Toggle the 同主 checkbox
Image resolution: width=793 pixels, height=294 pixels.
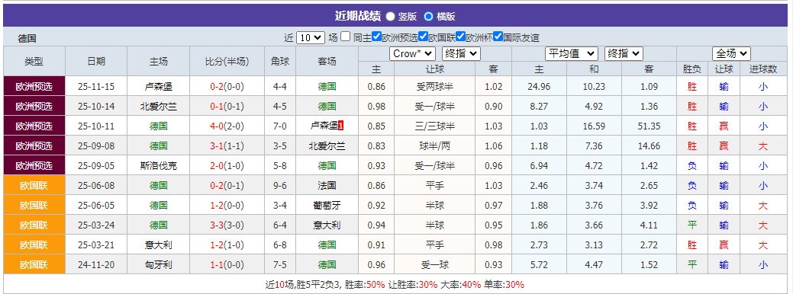coord(346,37)
